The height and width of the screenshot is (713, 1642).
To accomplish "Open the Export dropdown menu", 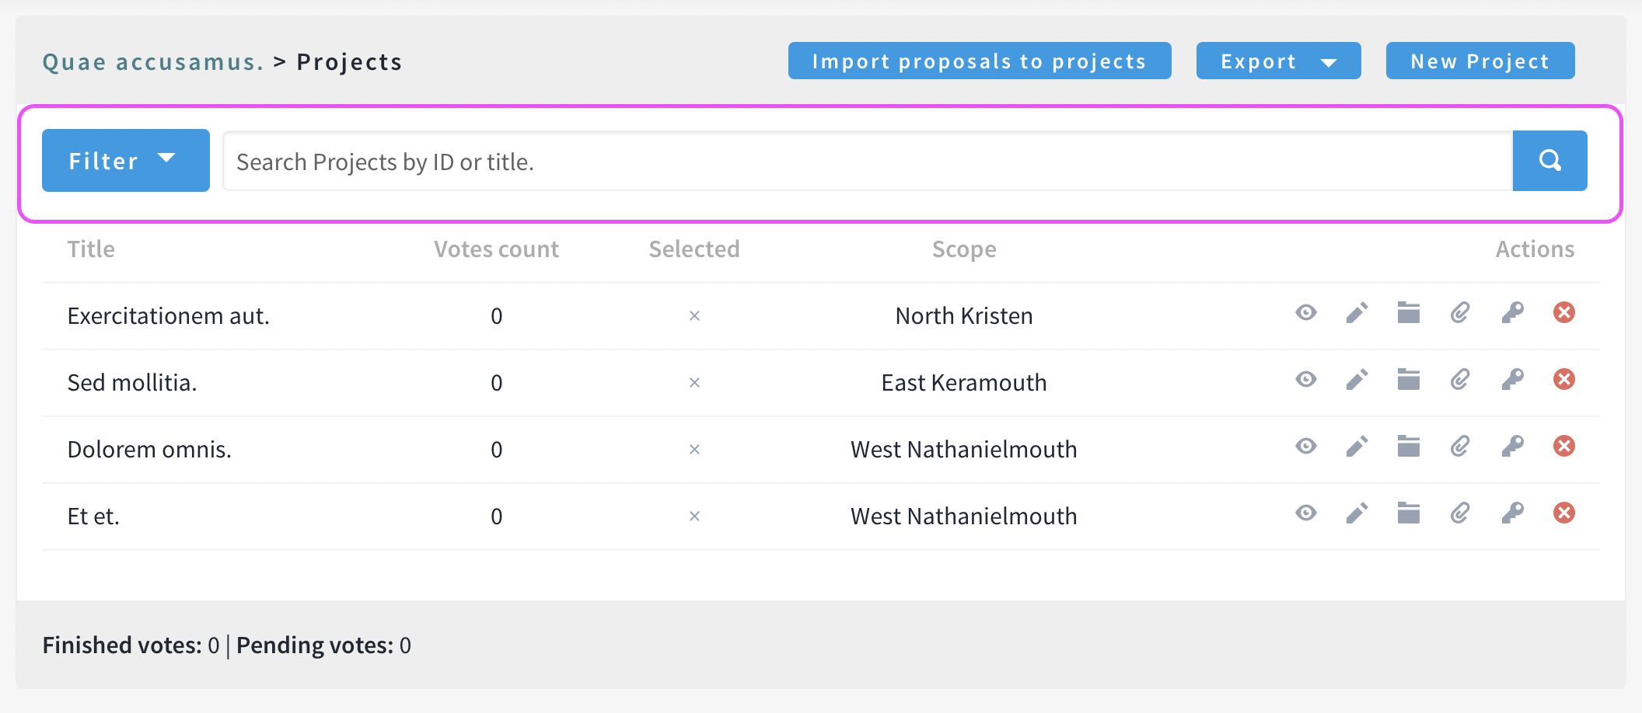I will click(x=1278, y=61).
